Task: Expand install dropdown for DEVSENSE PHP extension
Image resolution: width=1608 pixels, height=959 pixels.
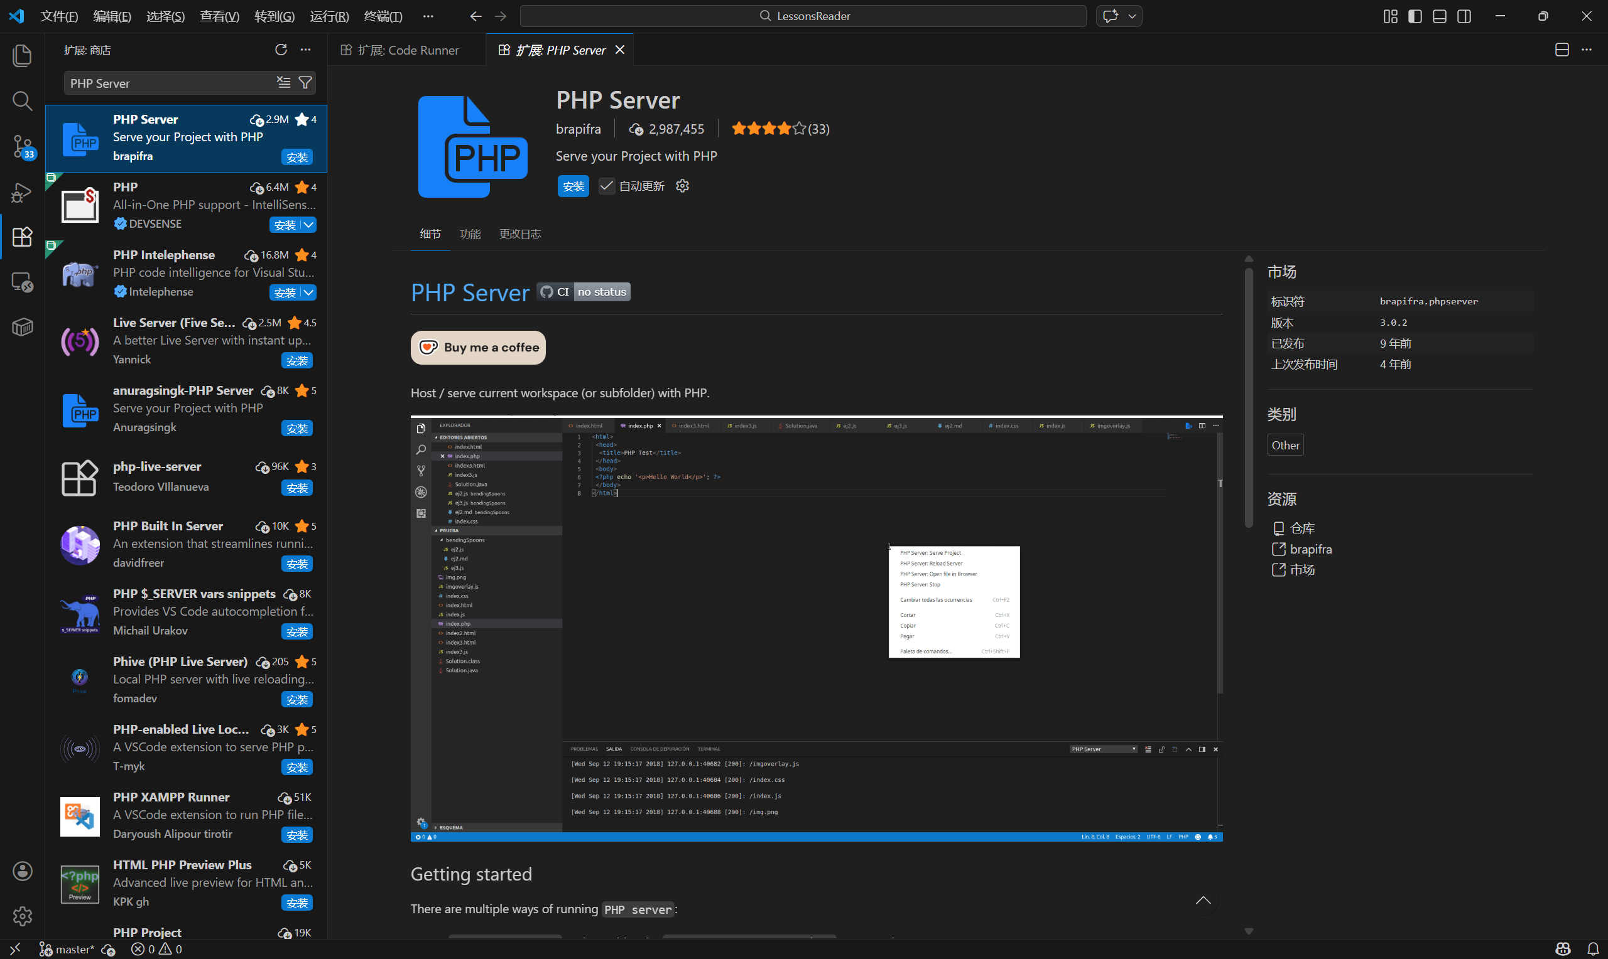Action: pyautogui.click(x=309, y=225)
